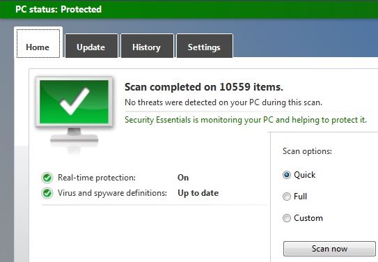Click the green Security Essentials monitoring text
This screenshot has height=262, width=378.
pos(246,120)
